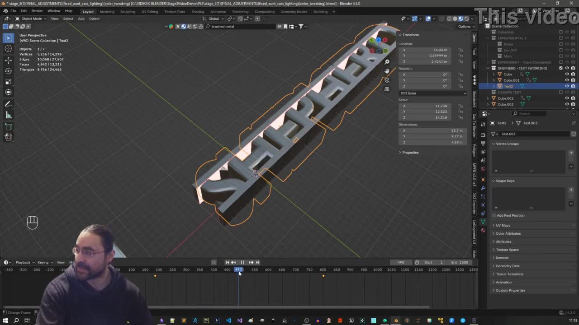Enable the CAMERA TEST collection checkbox
The height and width of the screenshot is (325, 579).
tap(561, 92)
